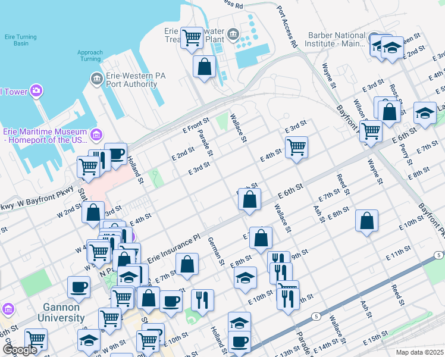Click the Map data ©2025 attribution text
Screen dimensions: 445x357
(x=419, y=352)
